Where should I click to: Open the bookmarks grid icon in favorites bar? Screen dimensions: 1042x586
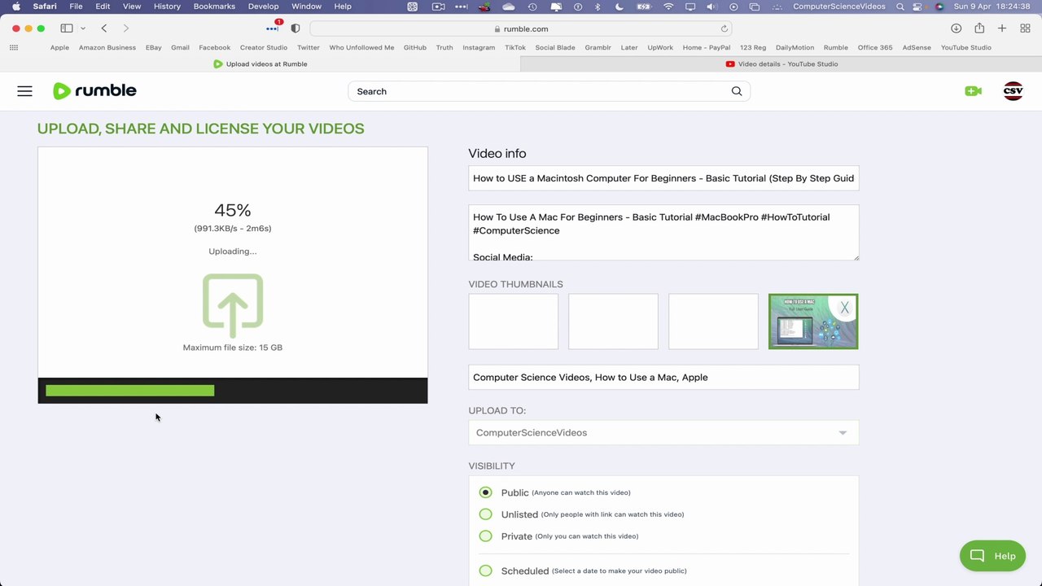coord(14,47)
